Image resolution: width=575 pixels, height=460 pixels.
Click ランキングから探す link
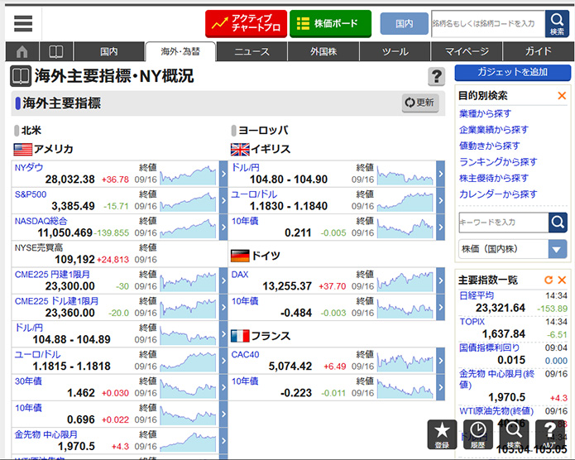(x=498, y=162)
